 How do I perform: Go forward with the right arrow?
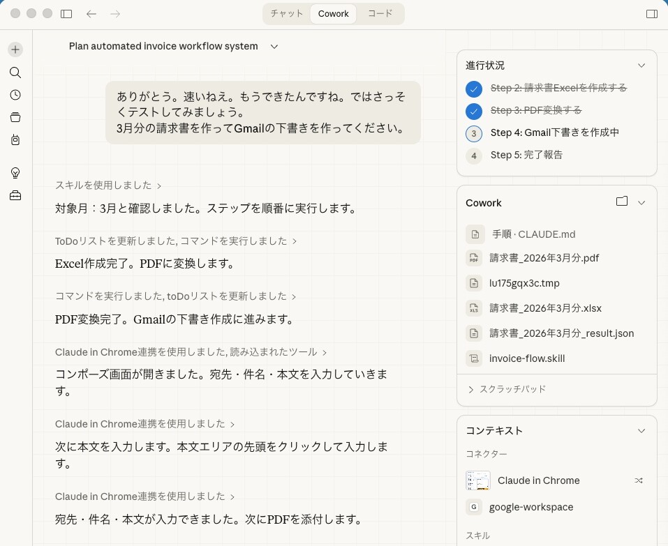115,14
